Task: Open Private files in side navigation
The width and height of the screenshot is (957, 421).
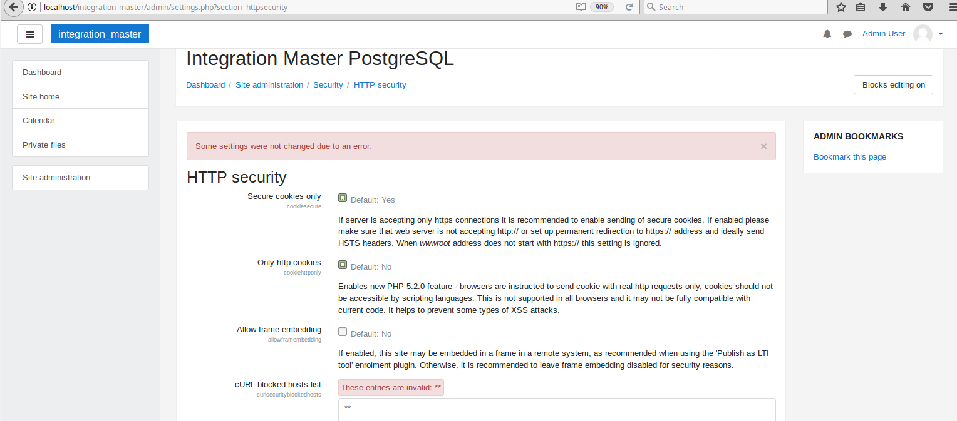Action: tap(80, 145)
